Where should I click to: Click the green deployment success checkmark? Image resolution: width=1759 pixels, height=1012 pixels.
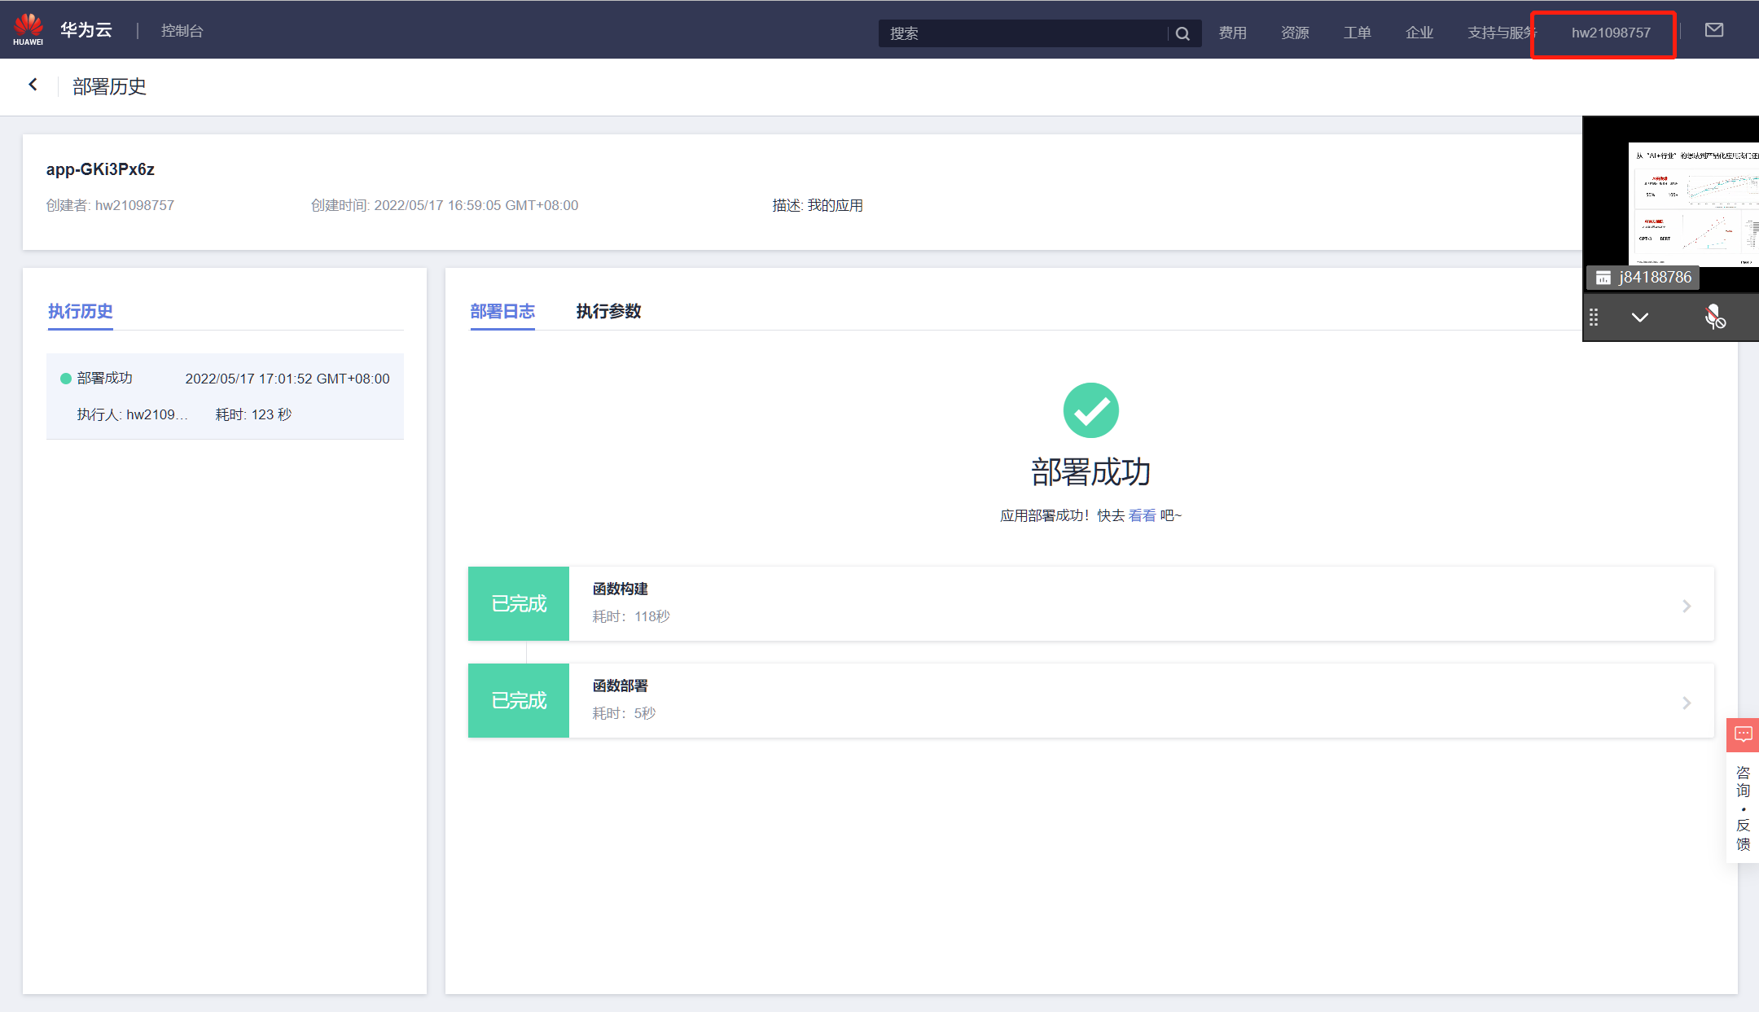click(x=1090, y=410)
